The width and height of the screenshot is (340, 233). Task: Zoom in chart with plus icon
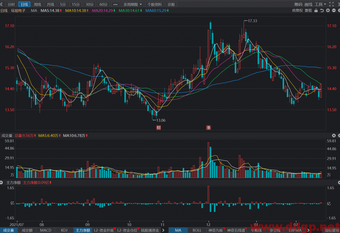[328, 10]
